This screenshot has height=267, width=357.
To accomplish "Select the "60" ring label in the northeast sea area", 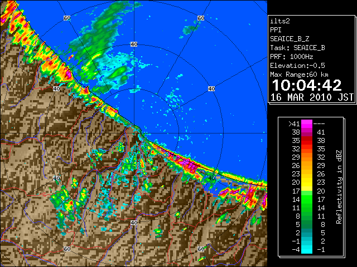I will click(x=201, y=18).
